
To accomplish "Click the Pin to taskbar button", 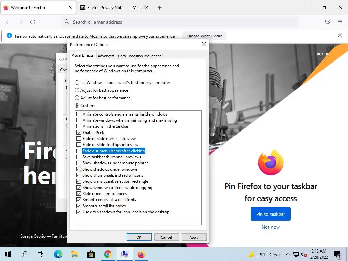I will [x=271, y=214].
